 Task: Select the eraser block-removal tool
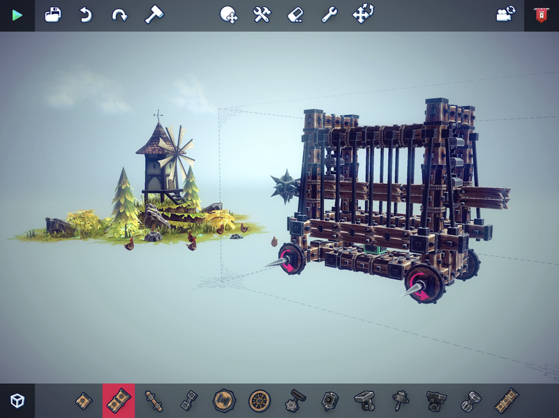pos(295,13)
